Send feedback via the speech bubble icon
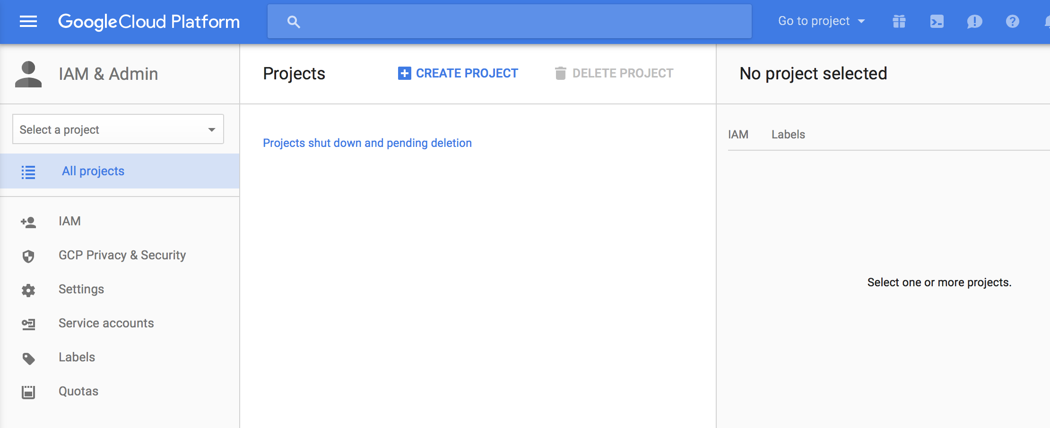The image size is (1050, 428). [975, 21]
